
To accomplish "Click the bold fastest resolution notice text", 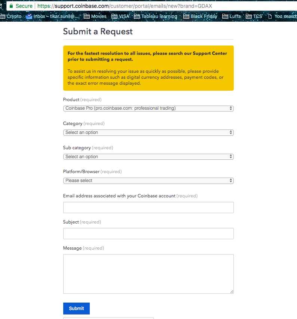I will (147, 56).
